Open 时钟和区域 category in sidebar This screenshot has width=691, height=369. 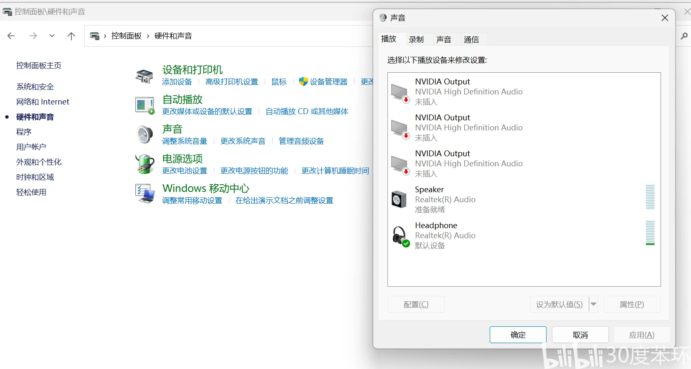35,177
